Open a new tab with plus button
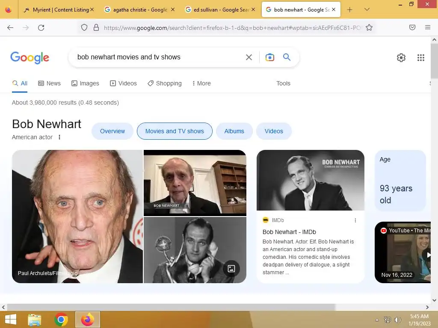 (x=349, y=10)
